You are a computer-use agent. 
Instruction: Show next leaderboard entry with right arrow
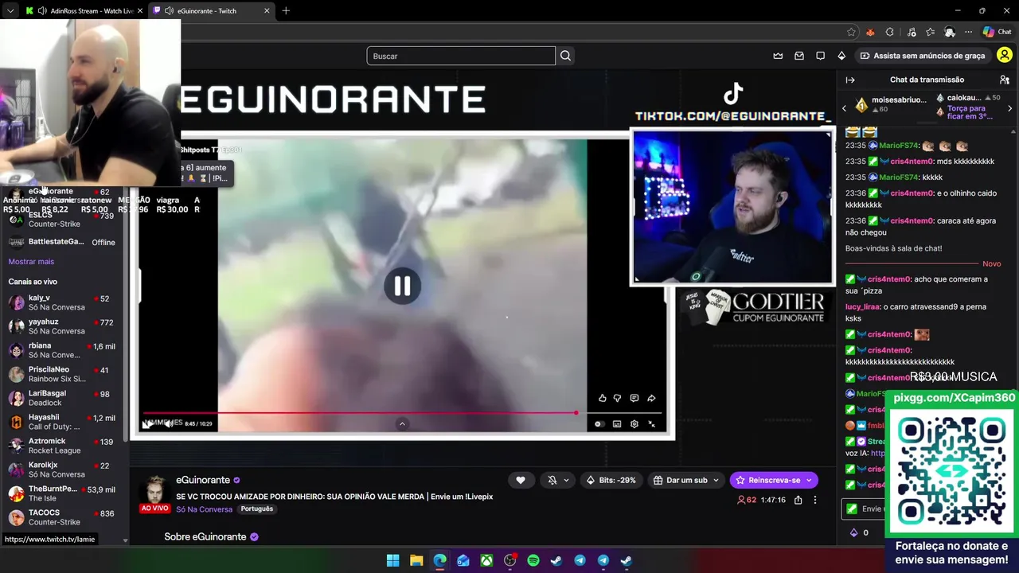coord(1010,108)
